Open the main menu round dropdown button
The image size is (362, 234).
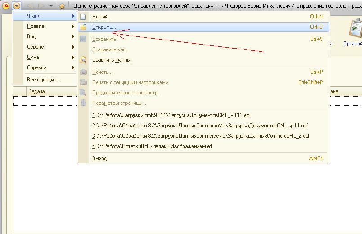[x=17, y=6]
